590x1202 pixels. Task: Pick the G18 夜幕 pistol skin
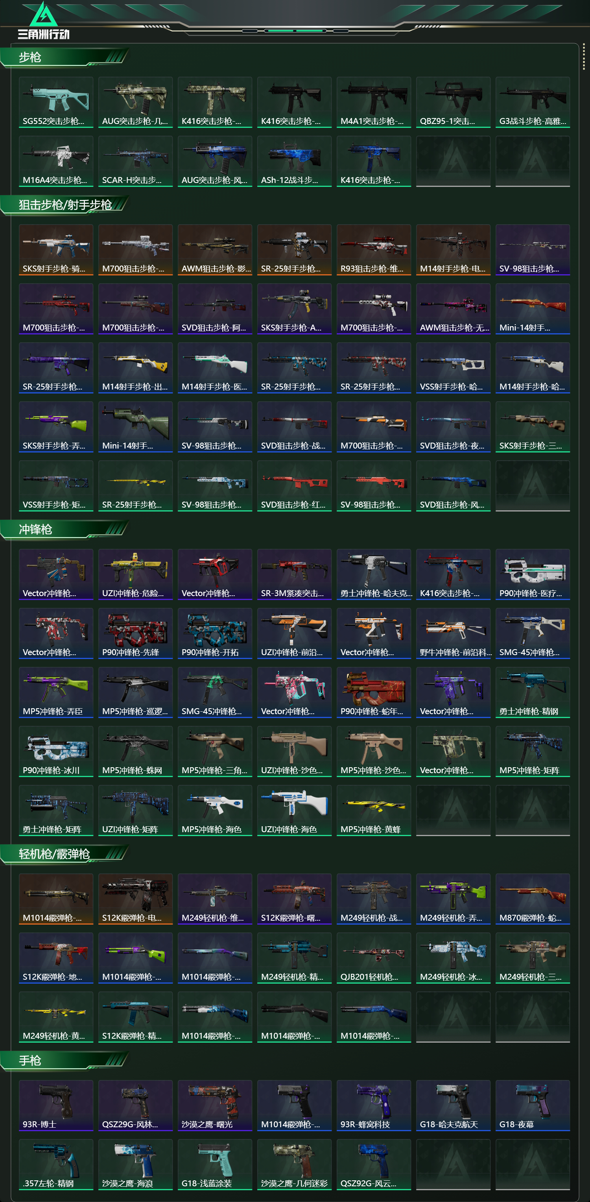533,1106
